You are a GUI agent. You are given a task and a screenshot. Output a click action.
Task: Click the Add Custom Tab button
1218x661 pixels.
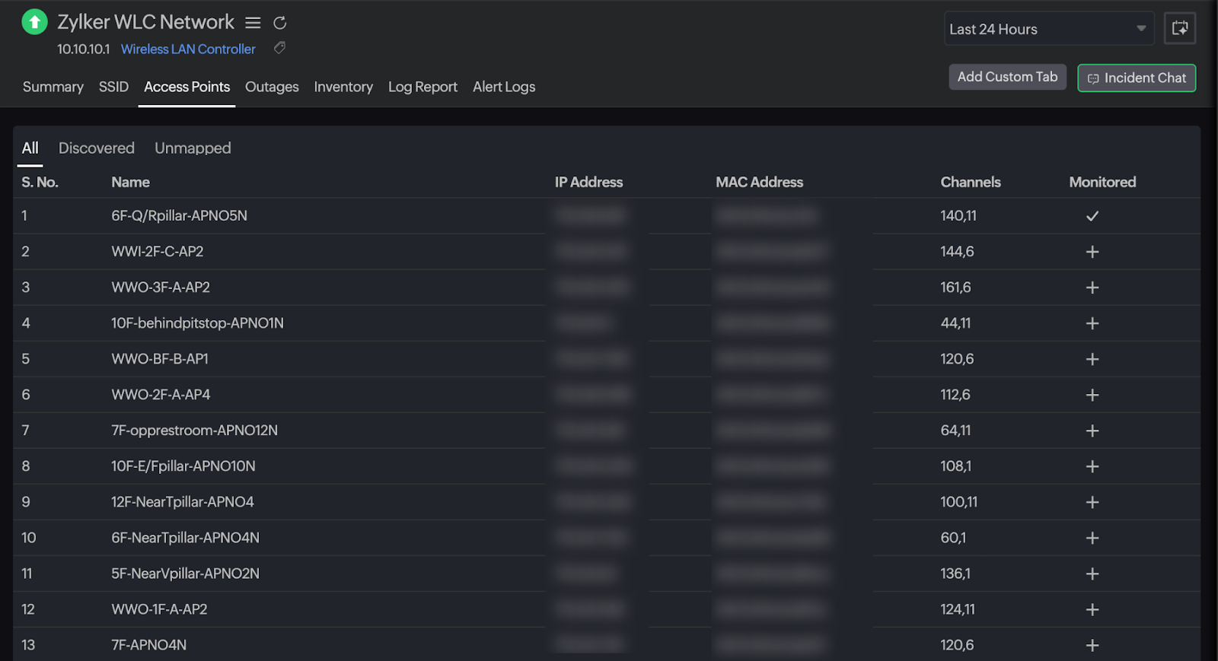(x=1006, y=77)
